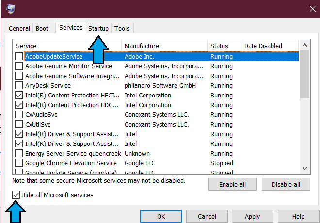
Task: Toggle Hide all Microsoft services checkbox
Action: [x=16, y=195]
